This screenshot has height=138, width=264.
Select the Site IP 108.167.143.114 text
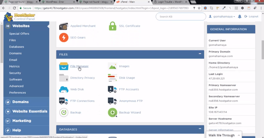218,112
